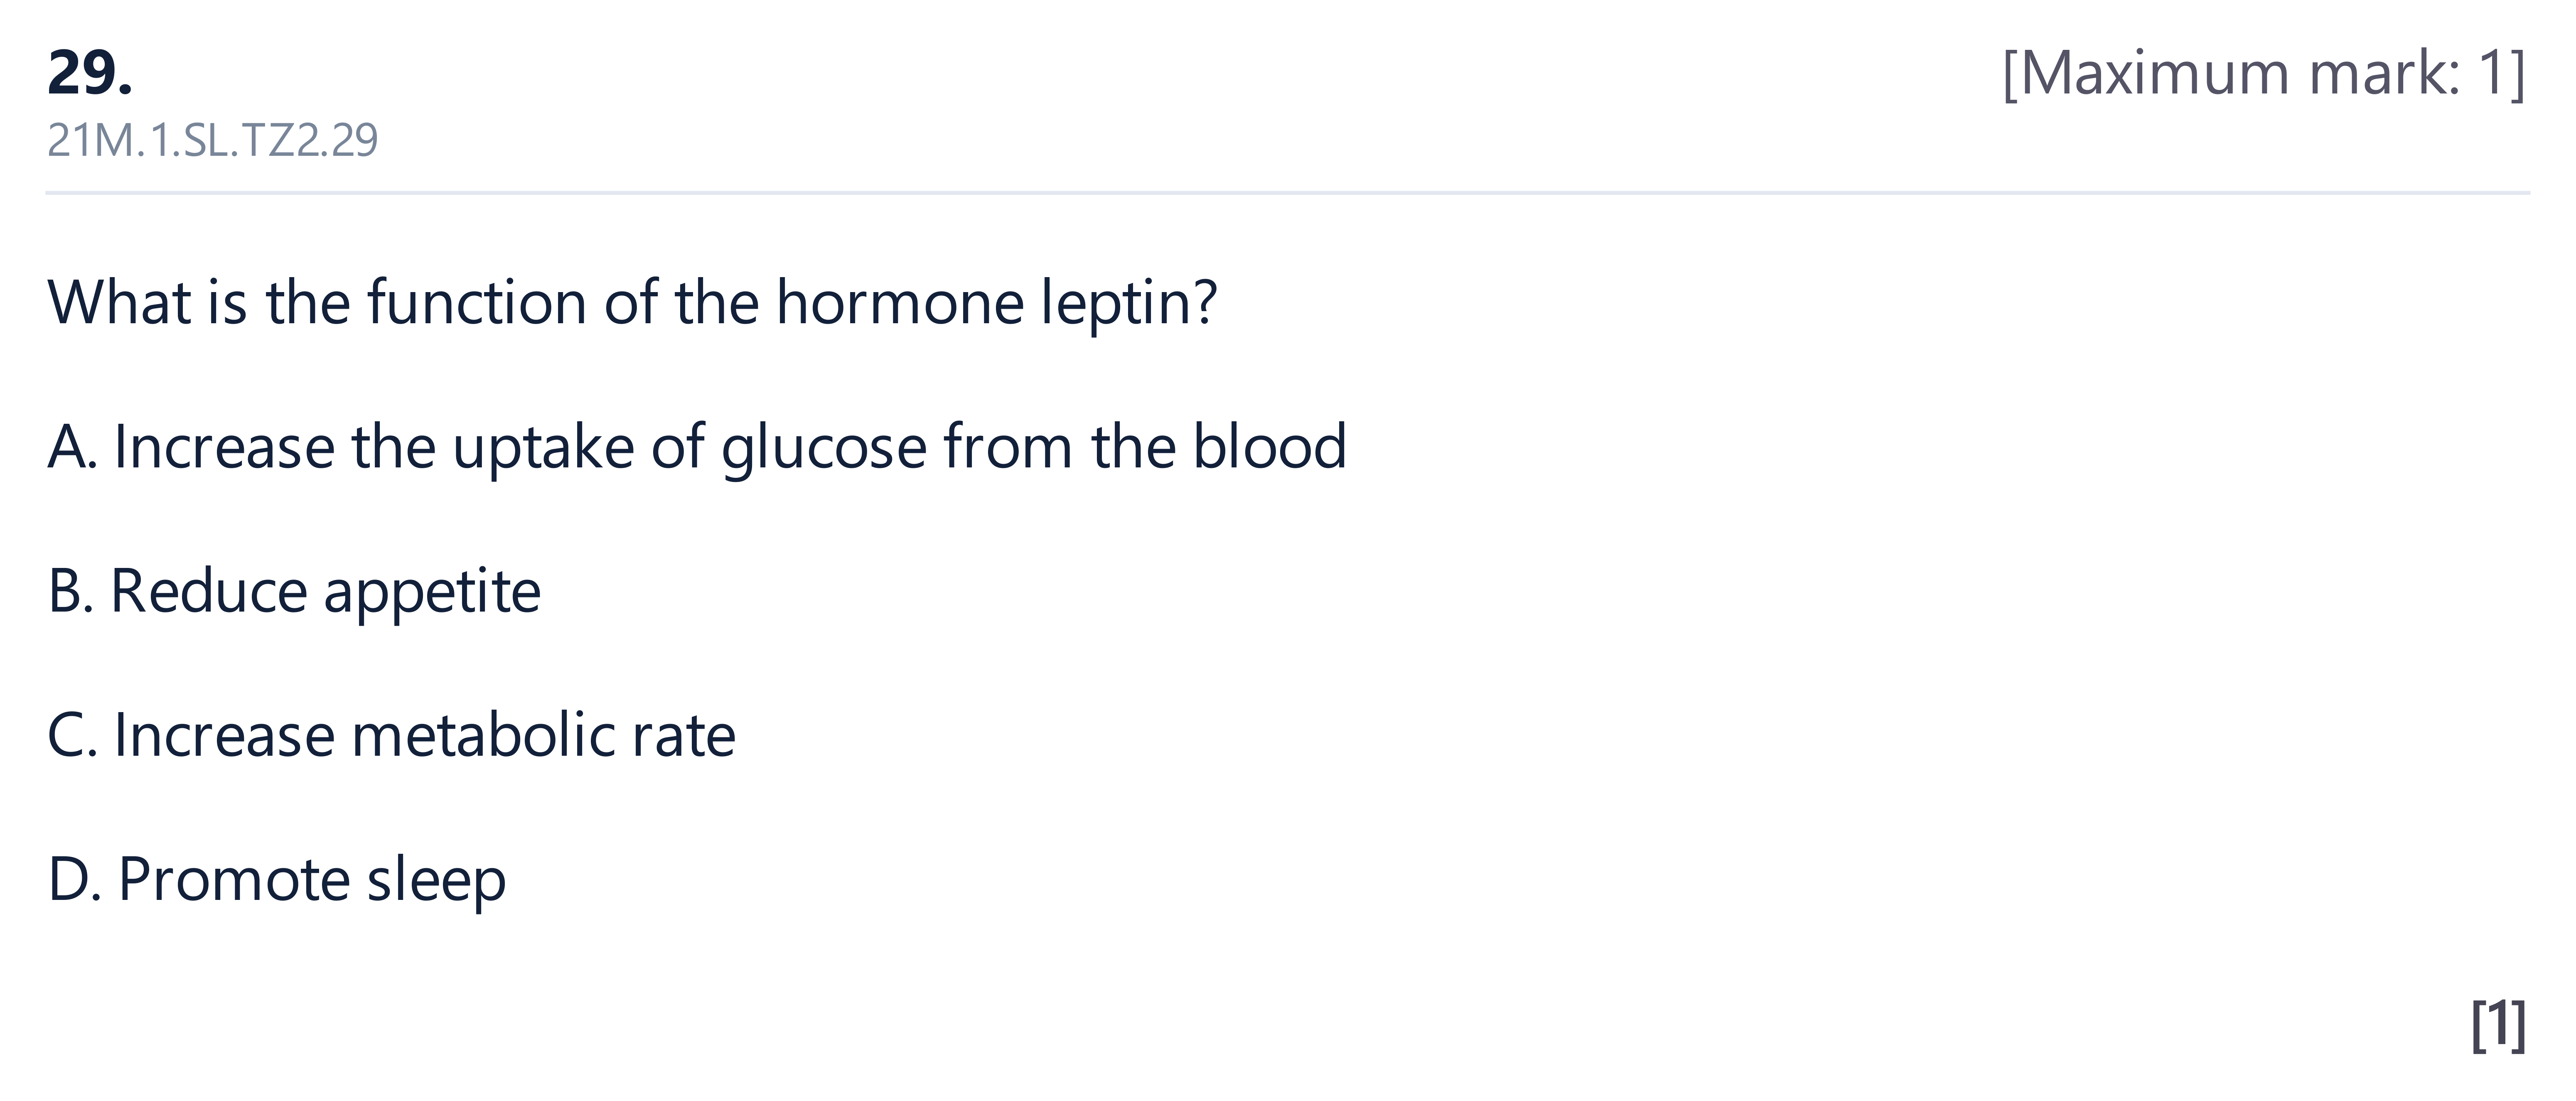2576x1101 pixels.
Task: Pick option C Increase metabolic rate
Action: 391,735
